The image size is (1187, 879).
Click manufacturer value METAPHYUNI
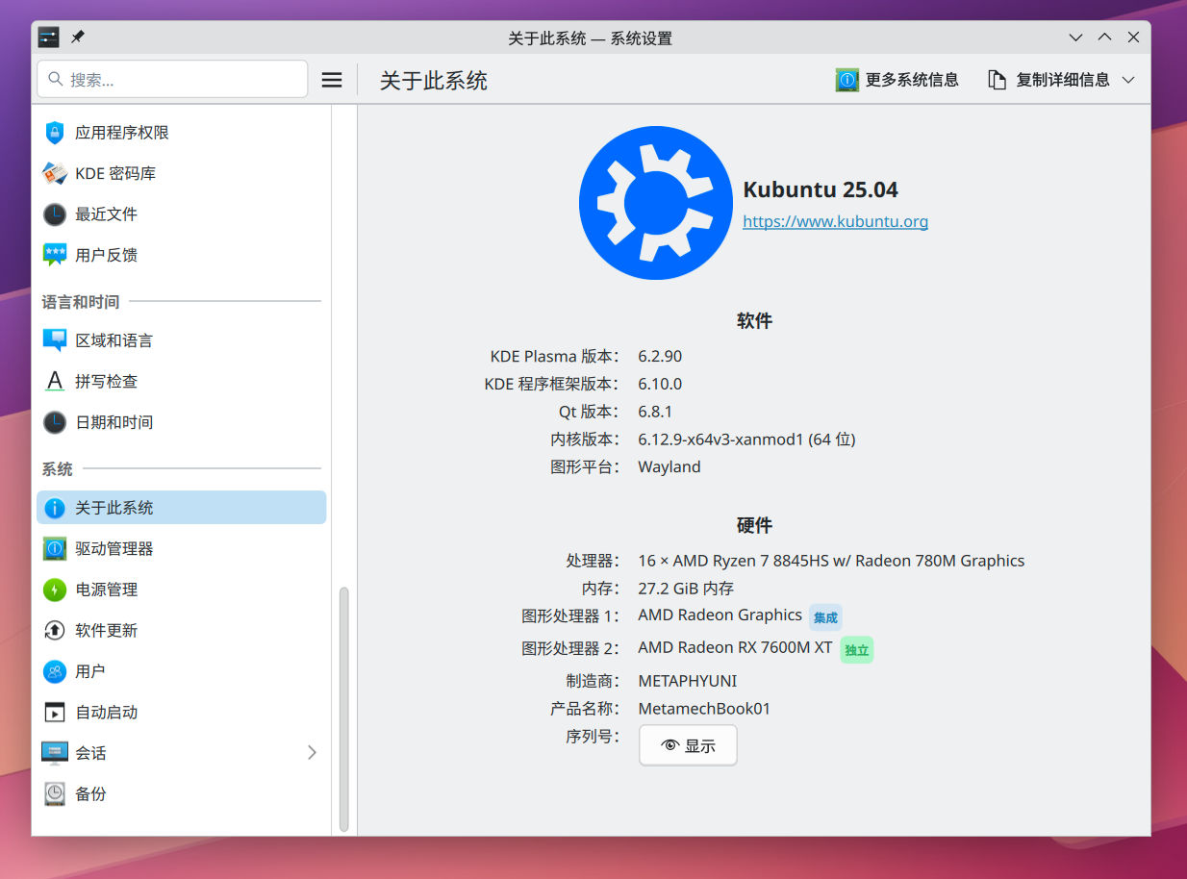[688, 681]
